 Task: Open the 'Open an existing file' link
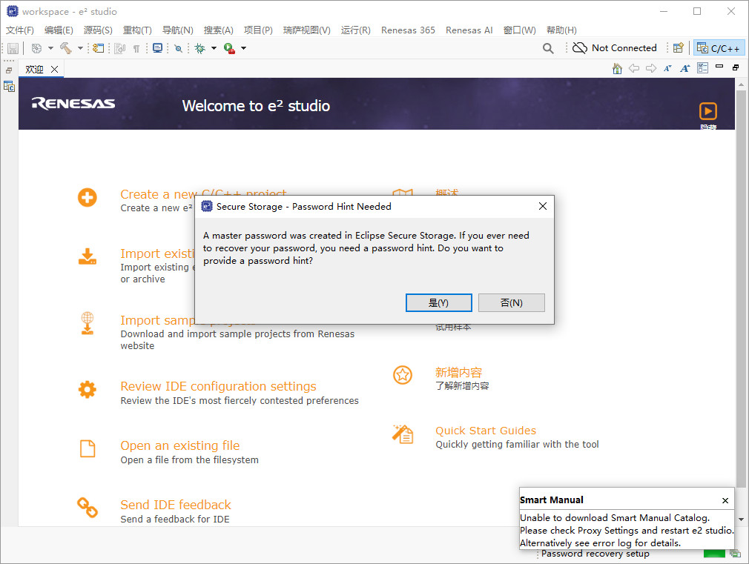[x=180, y=445]
